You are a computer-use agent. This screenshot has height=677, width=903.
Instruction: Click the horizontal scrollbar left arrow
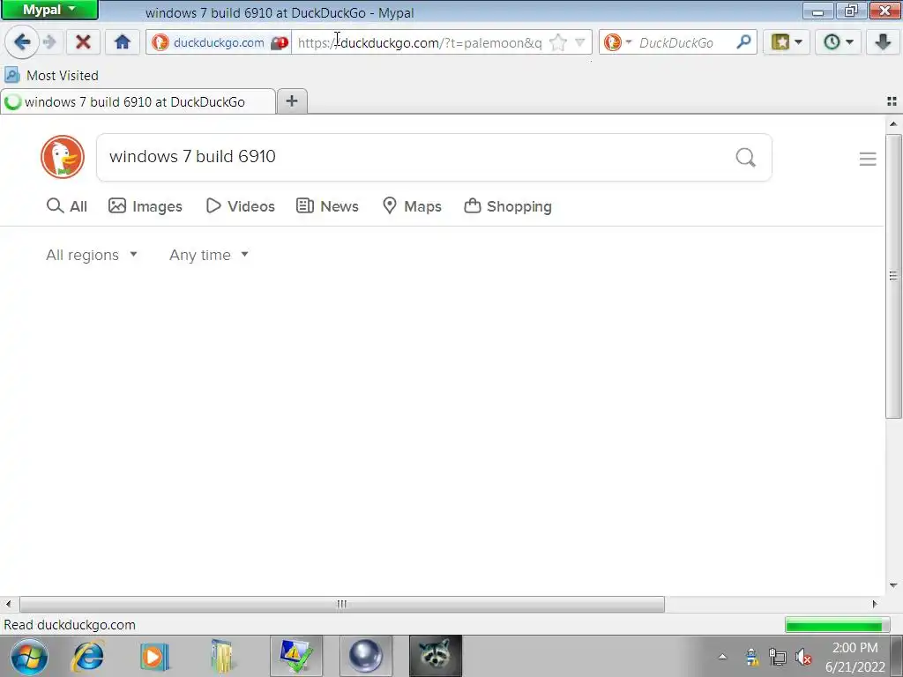pos(8,604)
